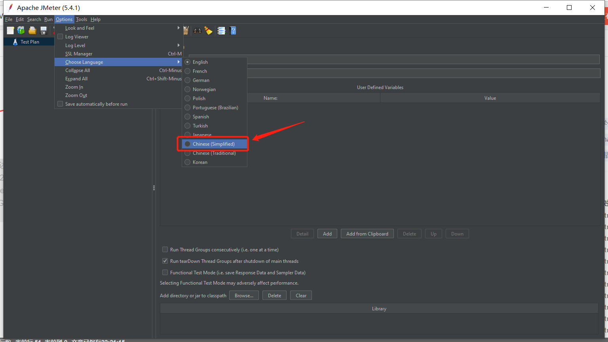The height and width of the screenshot is (342, 608).
Task: Click Browse... classpath button
Action: (244, 295)
